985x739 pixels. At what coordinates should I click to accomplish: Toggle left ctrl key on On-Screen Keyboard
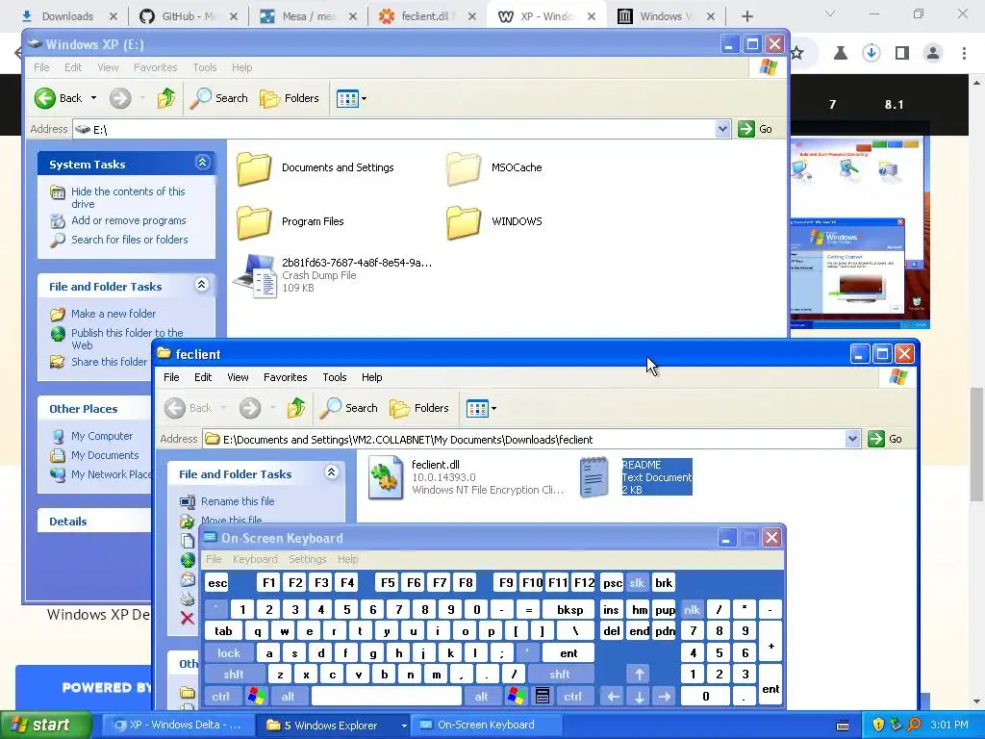coord(220,697)
